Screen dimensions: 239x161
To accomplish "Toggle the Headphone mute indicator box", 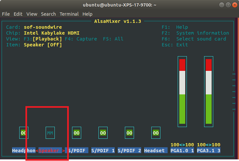I will 24,133.
